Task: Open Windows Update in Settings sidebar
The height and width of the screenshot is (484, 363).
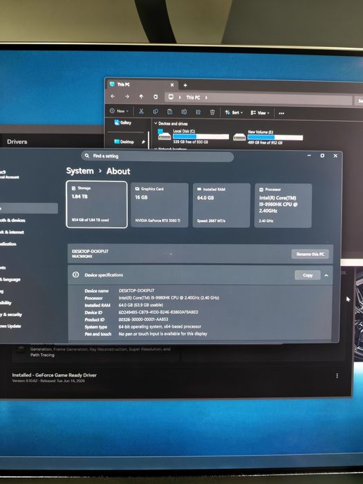Action: pos(11,326)
